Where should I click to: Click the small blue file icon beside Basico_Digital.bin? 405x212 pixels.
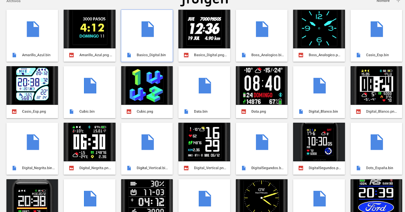coord(129,55)
